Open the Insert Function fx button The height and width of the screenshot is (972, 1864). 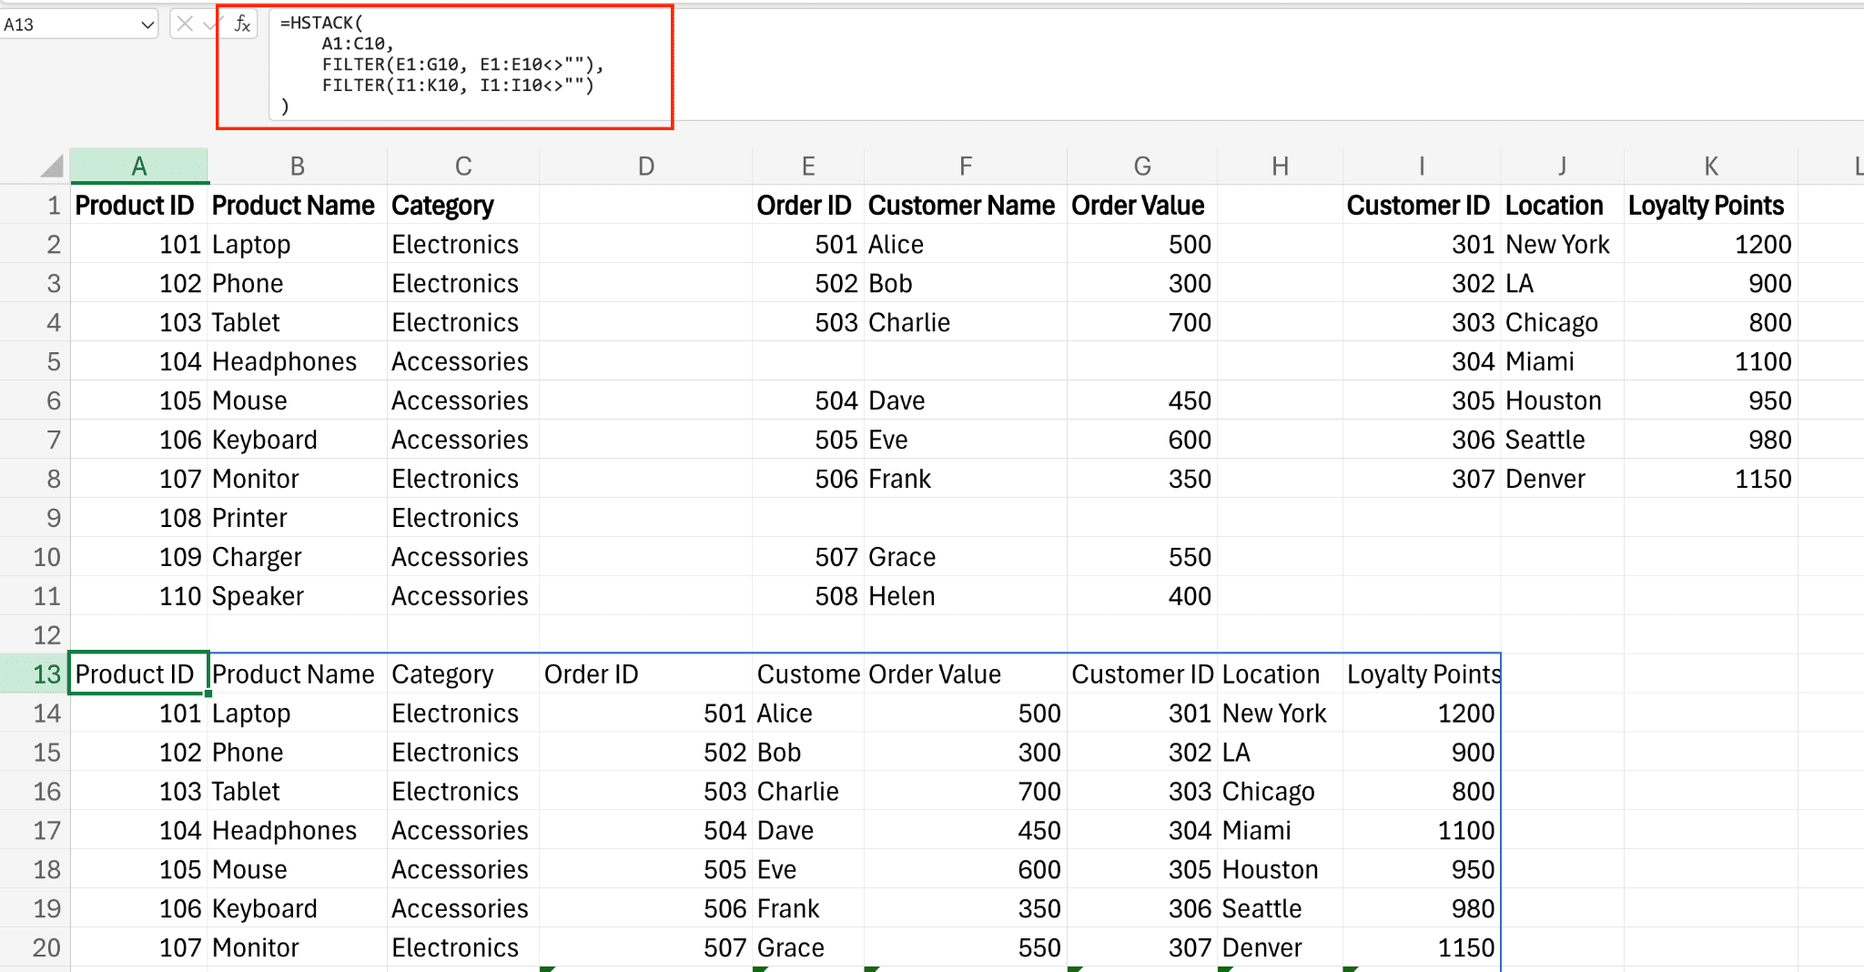[242, 24]
